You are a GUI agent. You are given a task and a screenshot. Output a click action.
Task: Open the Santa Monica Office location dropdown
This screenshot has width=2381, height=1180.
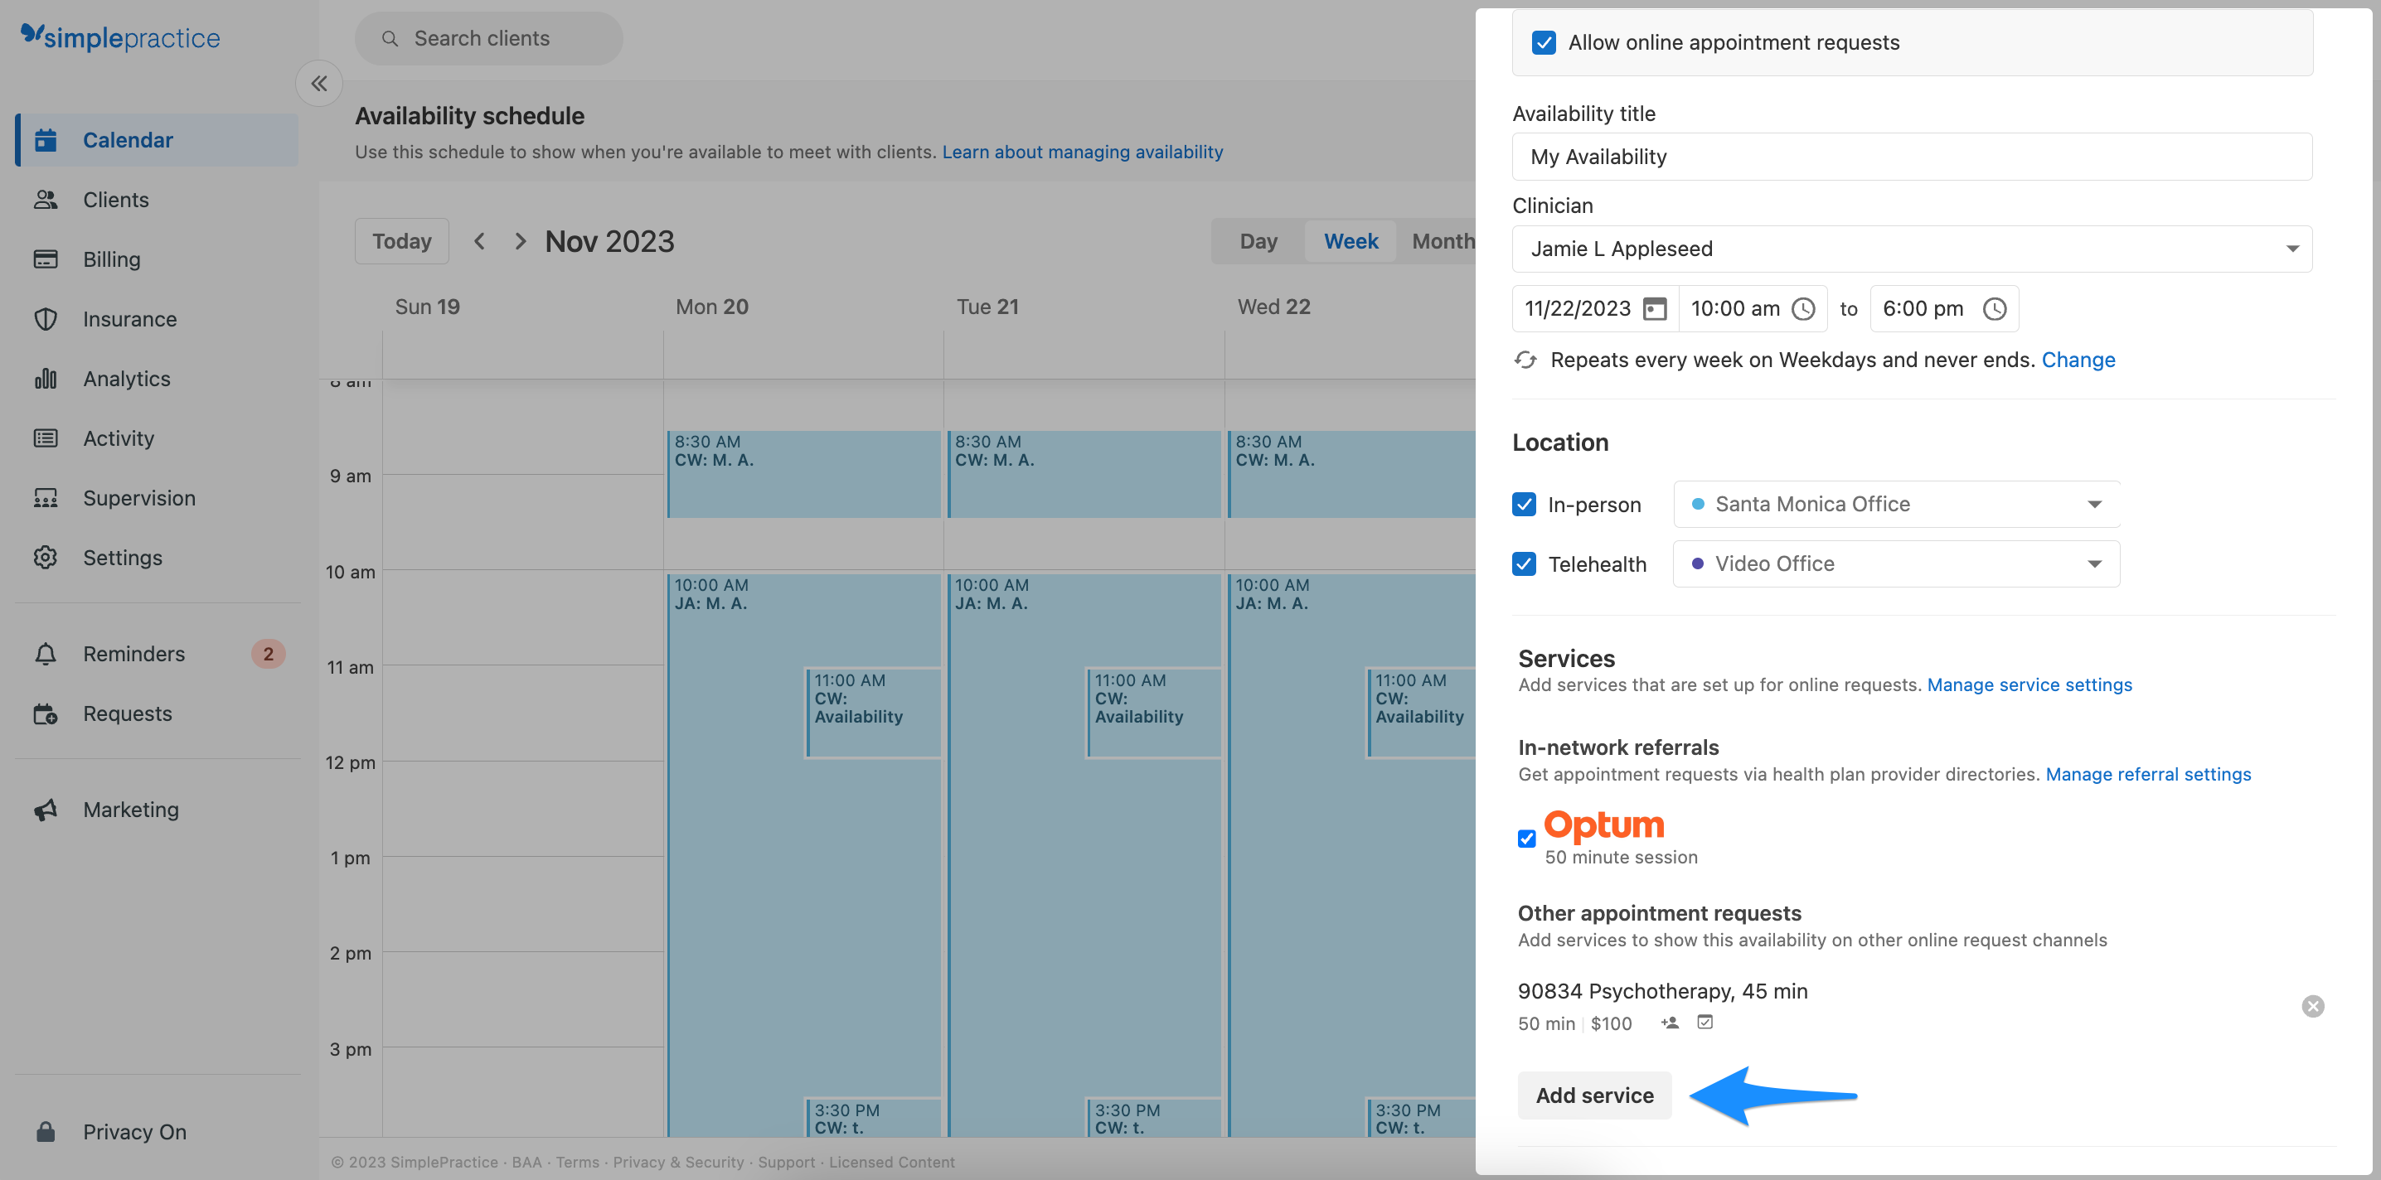point(2095,504)
